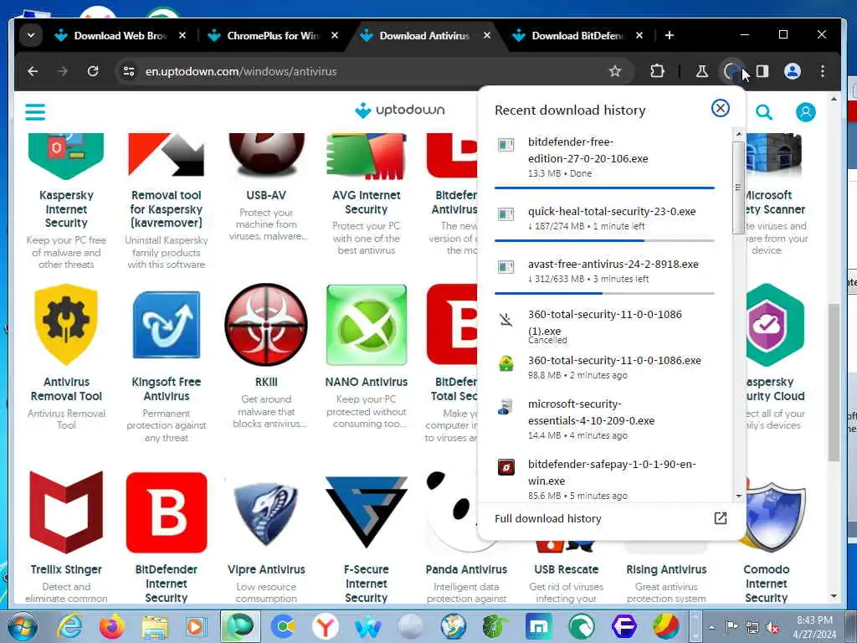Image resolution: width=857 pixels, height=643 pixels.
Task: Launch Internet Explorer from taskbar
Action: (70, 626)
